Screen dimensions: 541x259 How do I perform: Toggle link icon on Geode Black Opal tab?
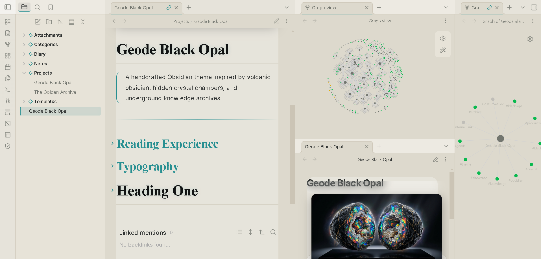[169, 8]
